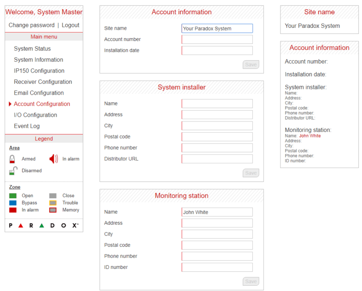Click the green Open zone swatch
This screenshot has height=291, width=362.
(13, 196)
